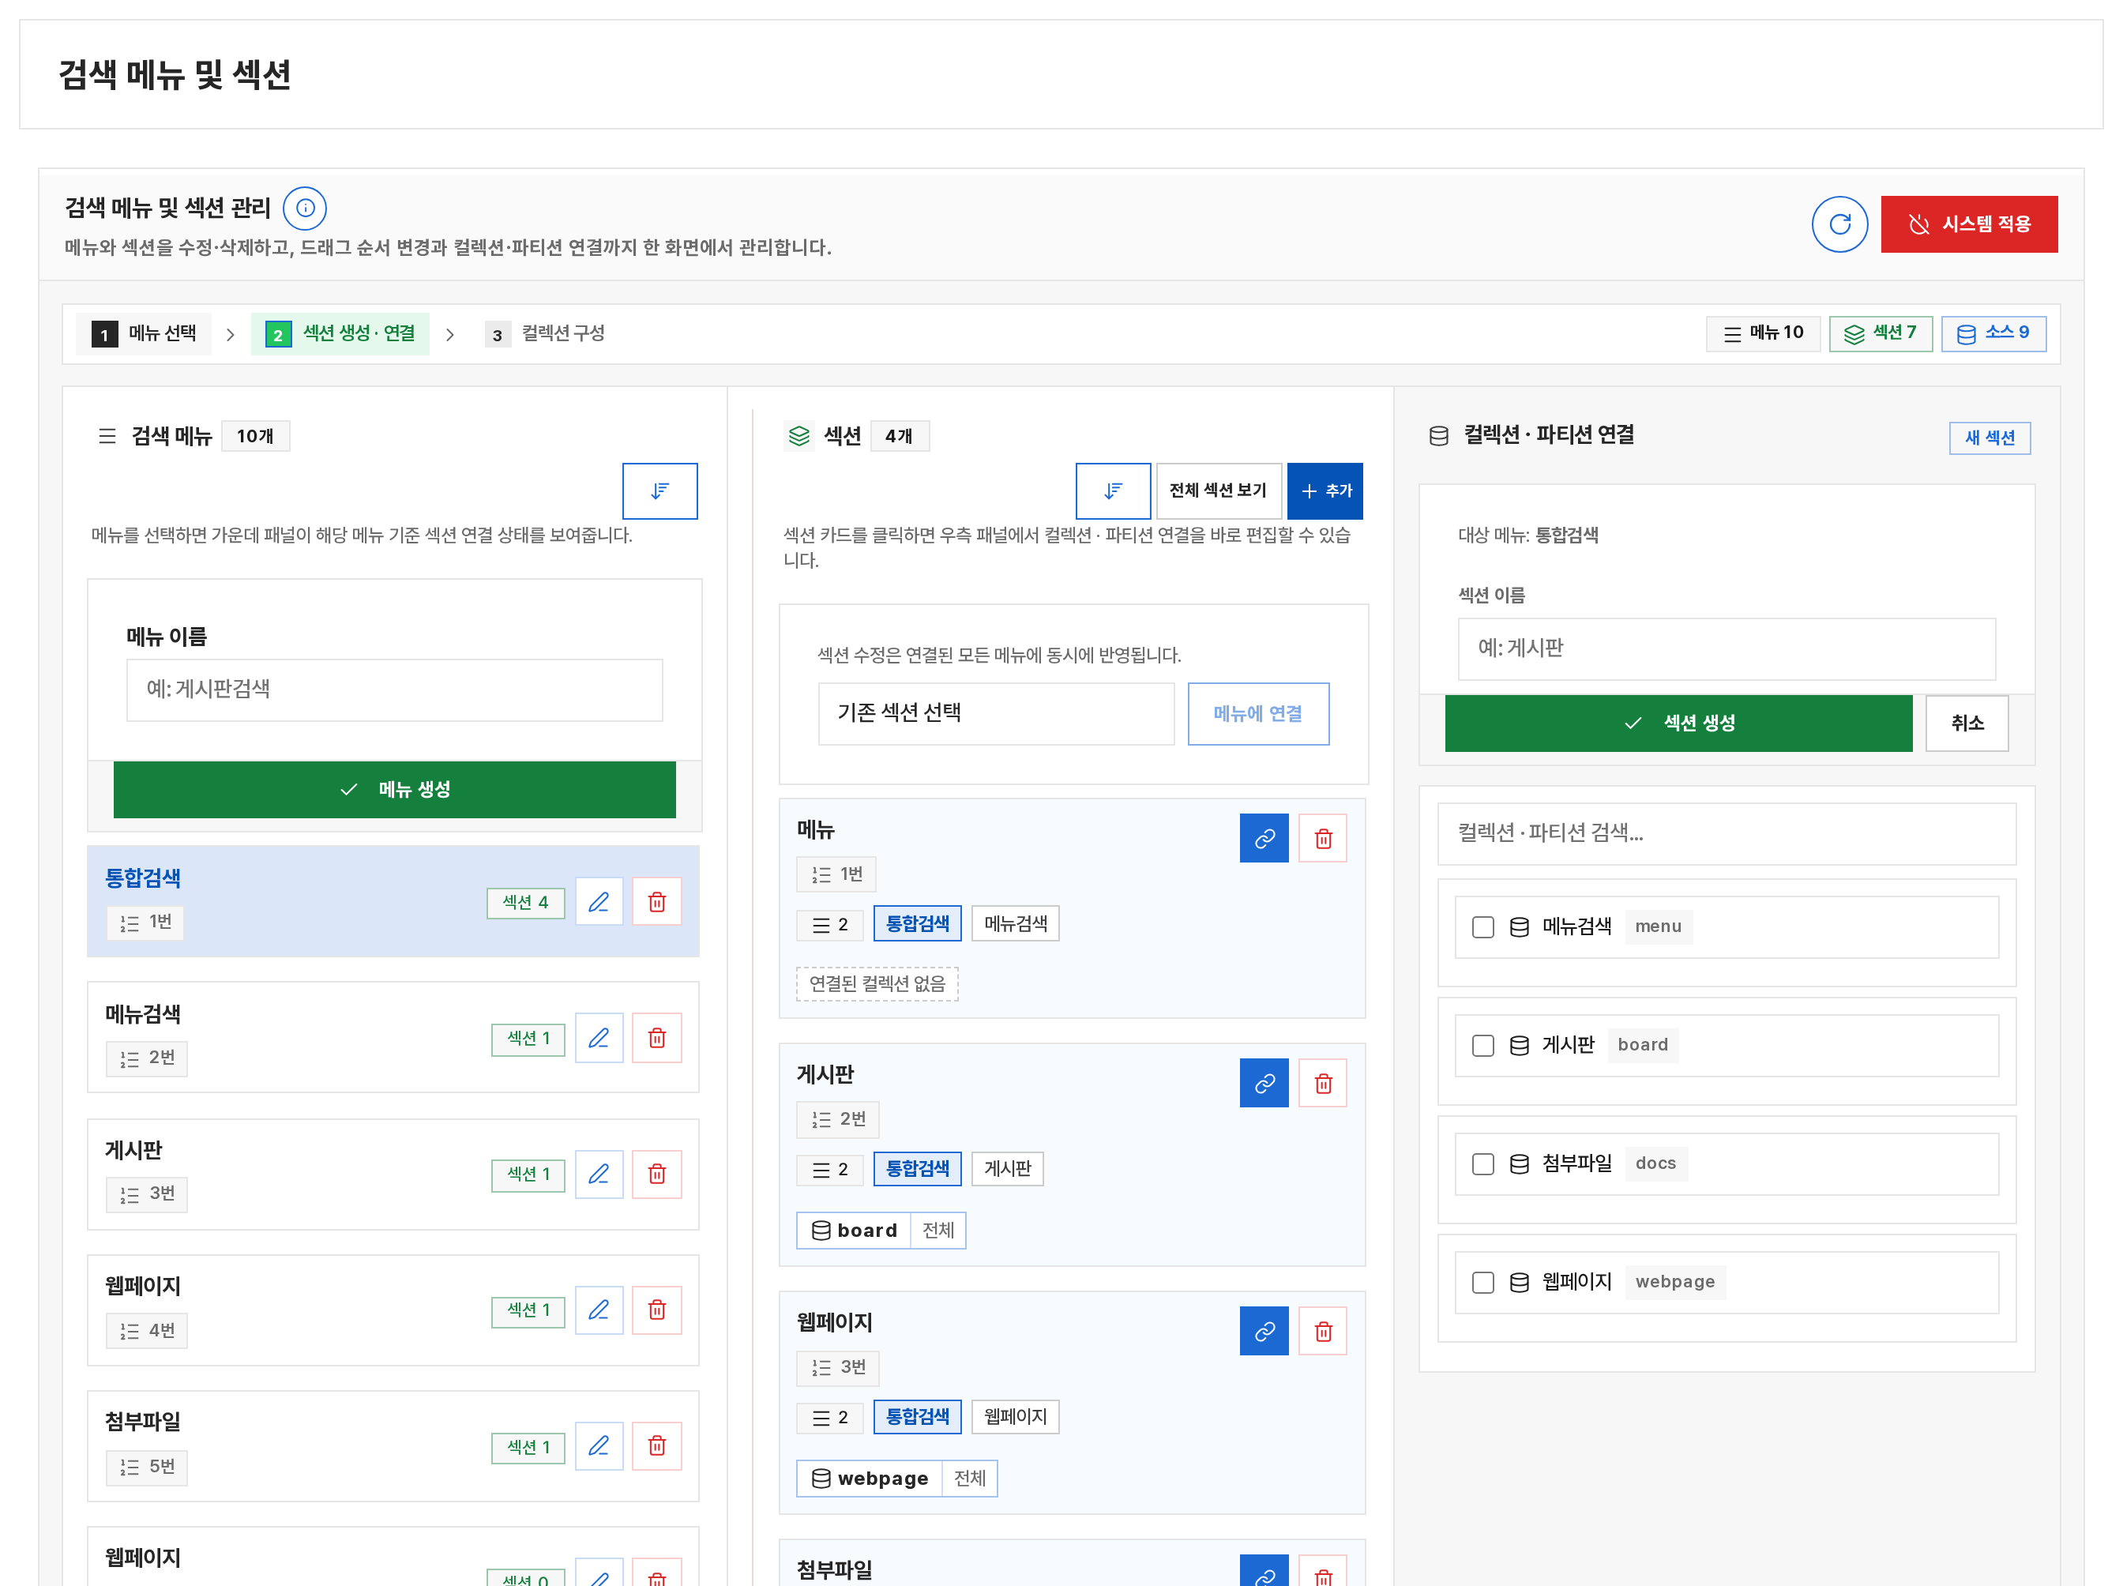Edit the 통합검색 menu with the pencil icon

click(599, 901)
